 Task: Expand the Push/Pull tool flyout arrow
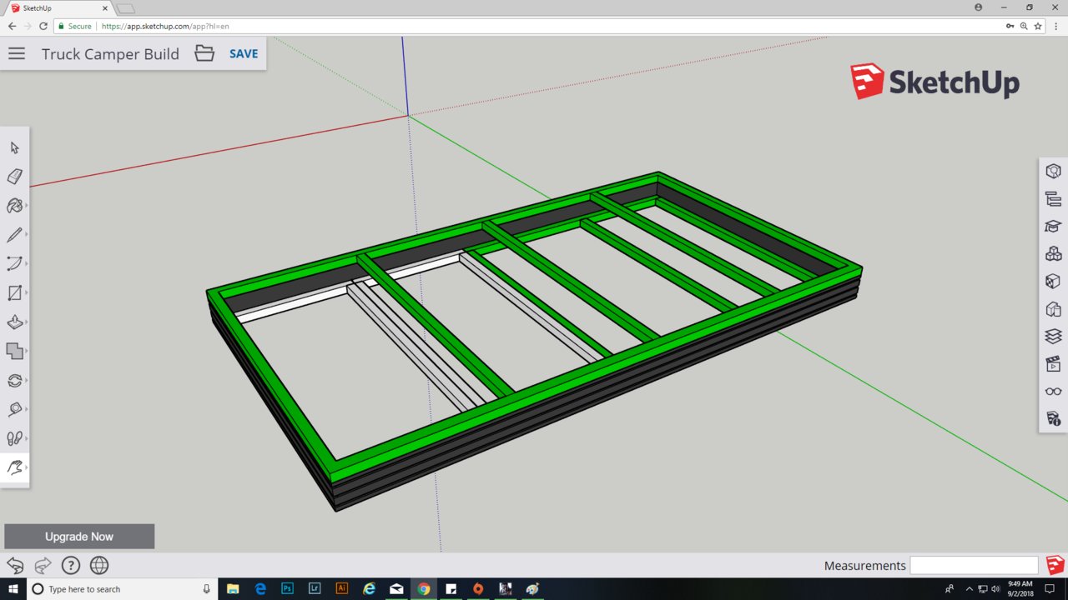click(27, 322)
